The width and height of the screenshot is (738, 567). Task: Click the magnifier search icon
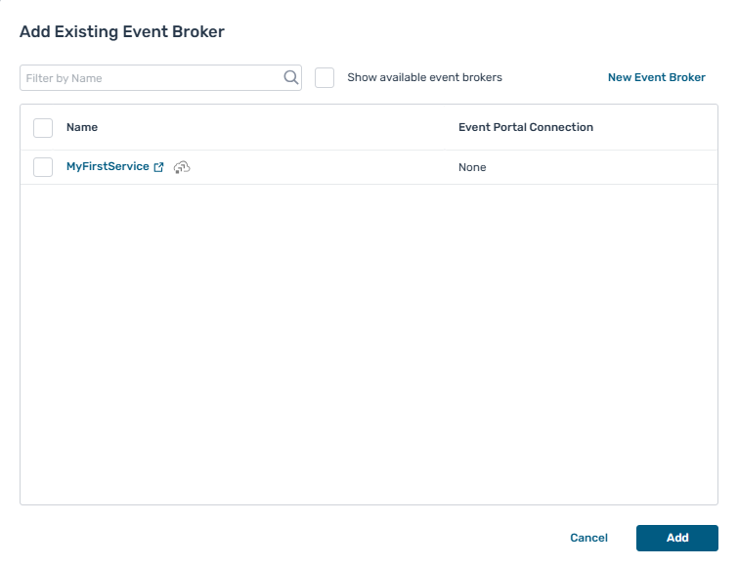coord(290,78)
